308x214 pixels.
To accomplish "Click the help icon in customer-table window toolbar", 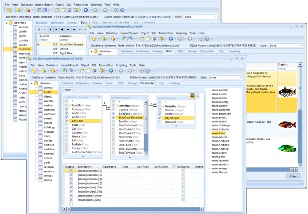I will [x=122, y=10].
